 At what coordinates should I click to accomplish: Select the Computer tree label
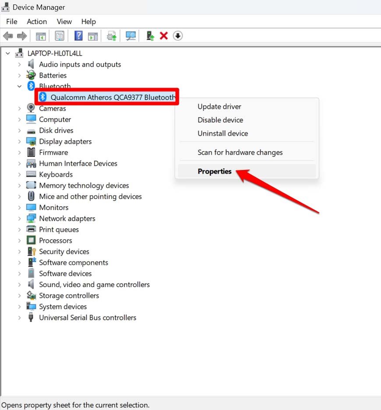tap(55, 119)
